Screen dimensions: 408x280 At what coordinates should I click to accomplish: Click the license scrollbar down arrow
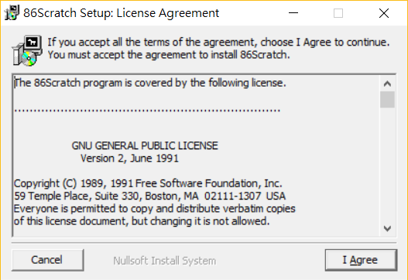point(387,228)
